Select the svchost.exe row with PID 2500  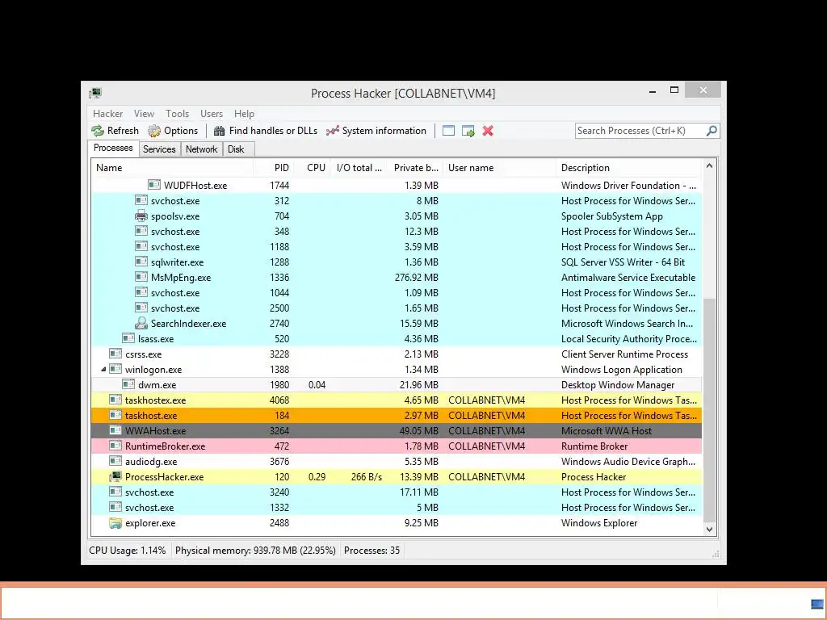click(x=397, y=308)
